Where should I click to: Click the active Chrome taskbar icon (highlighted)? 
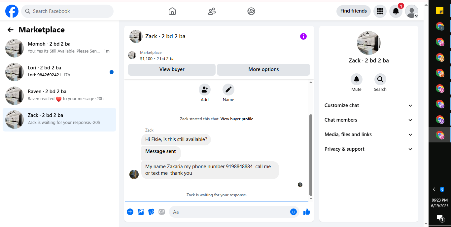point(440,135)
